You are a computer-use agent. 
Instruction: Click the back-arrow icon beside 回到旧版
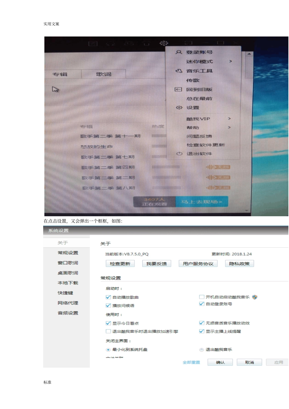coord(178,89)
